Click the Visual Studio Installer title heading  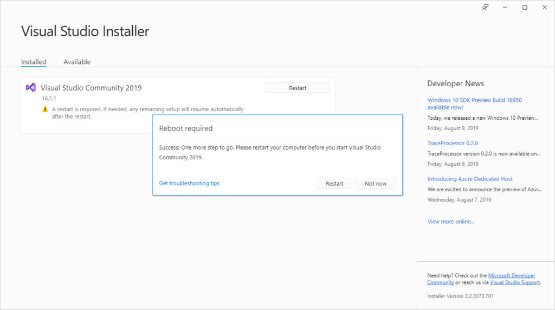click(85, 31)
